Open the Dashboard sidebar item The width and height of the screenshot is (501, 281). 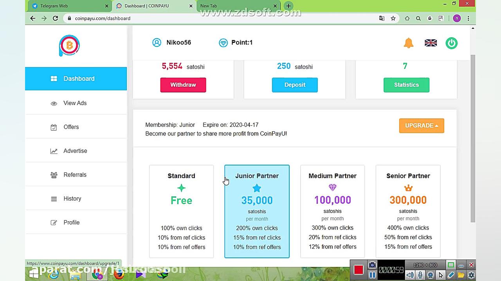pyautogui.click(x=76, y=78)
